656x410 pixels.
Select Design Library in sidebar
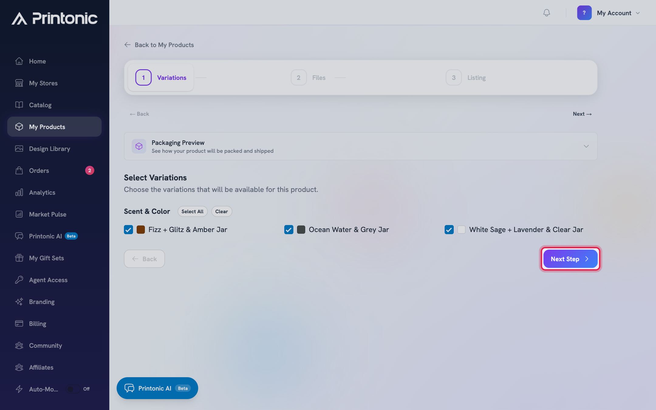tap(54, 149)
